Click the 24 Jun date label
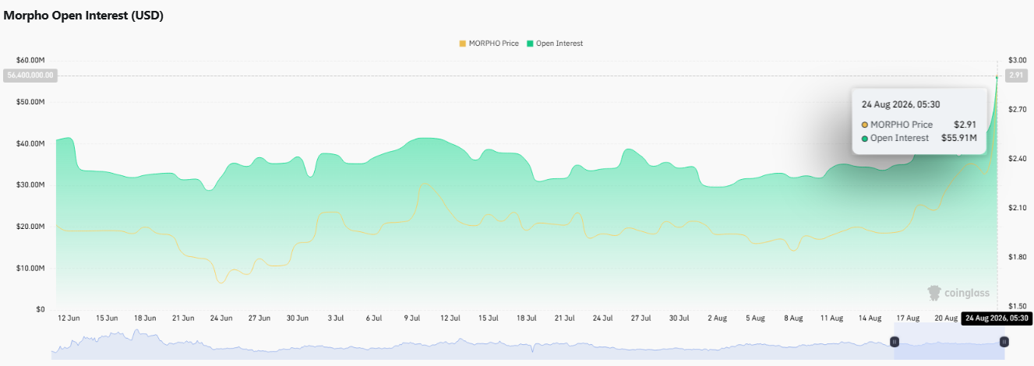The image size is (1034, 366). point(221,318)
